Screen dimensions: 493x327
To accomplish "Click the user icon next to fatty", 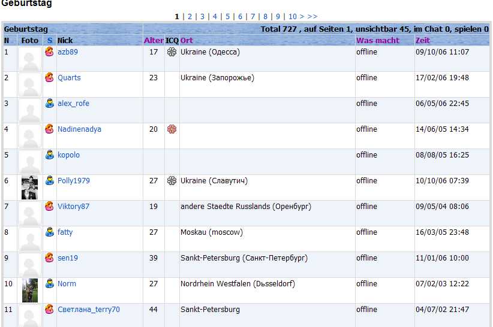I will (50, 232).
